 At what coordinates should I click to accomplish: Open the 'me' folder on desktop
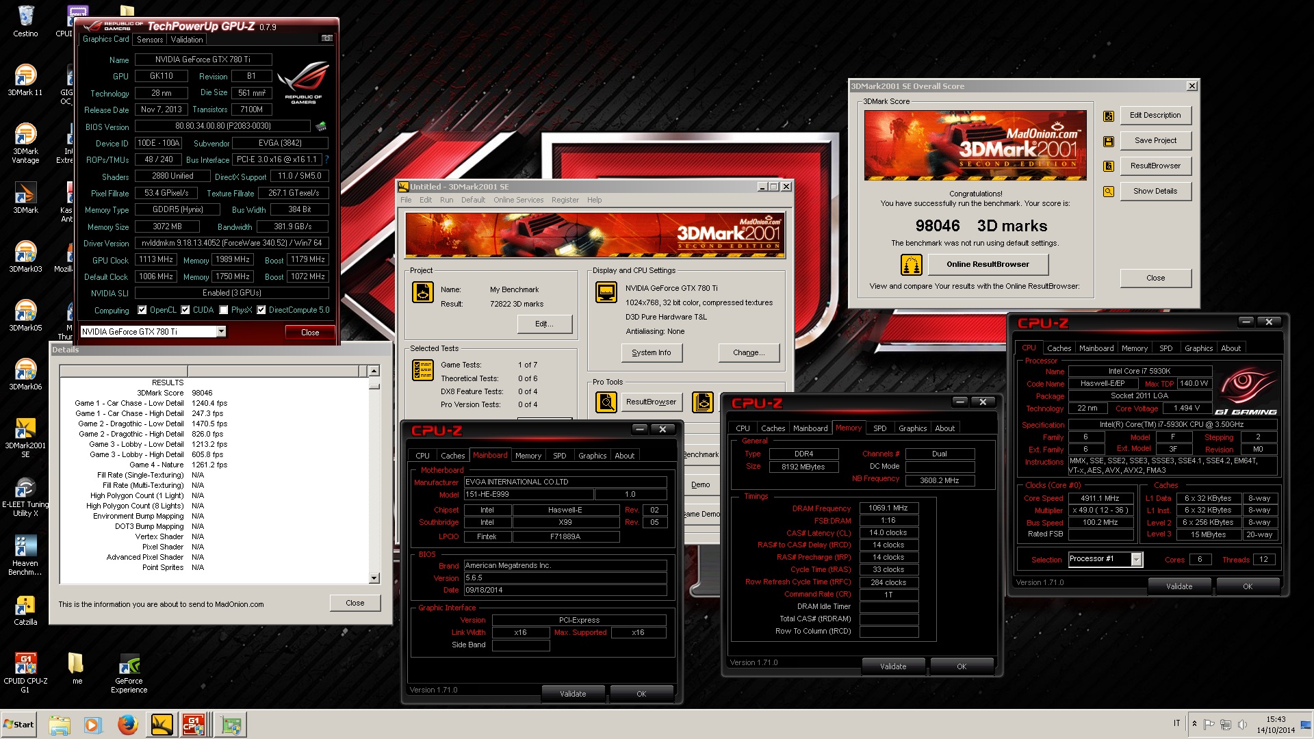tap(77, 668)
